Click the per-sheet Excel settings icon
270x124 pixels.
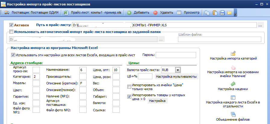click(233, 98)
